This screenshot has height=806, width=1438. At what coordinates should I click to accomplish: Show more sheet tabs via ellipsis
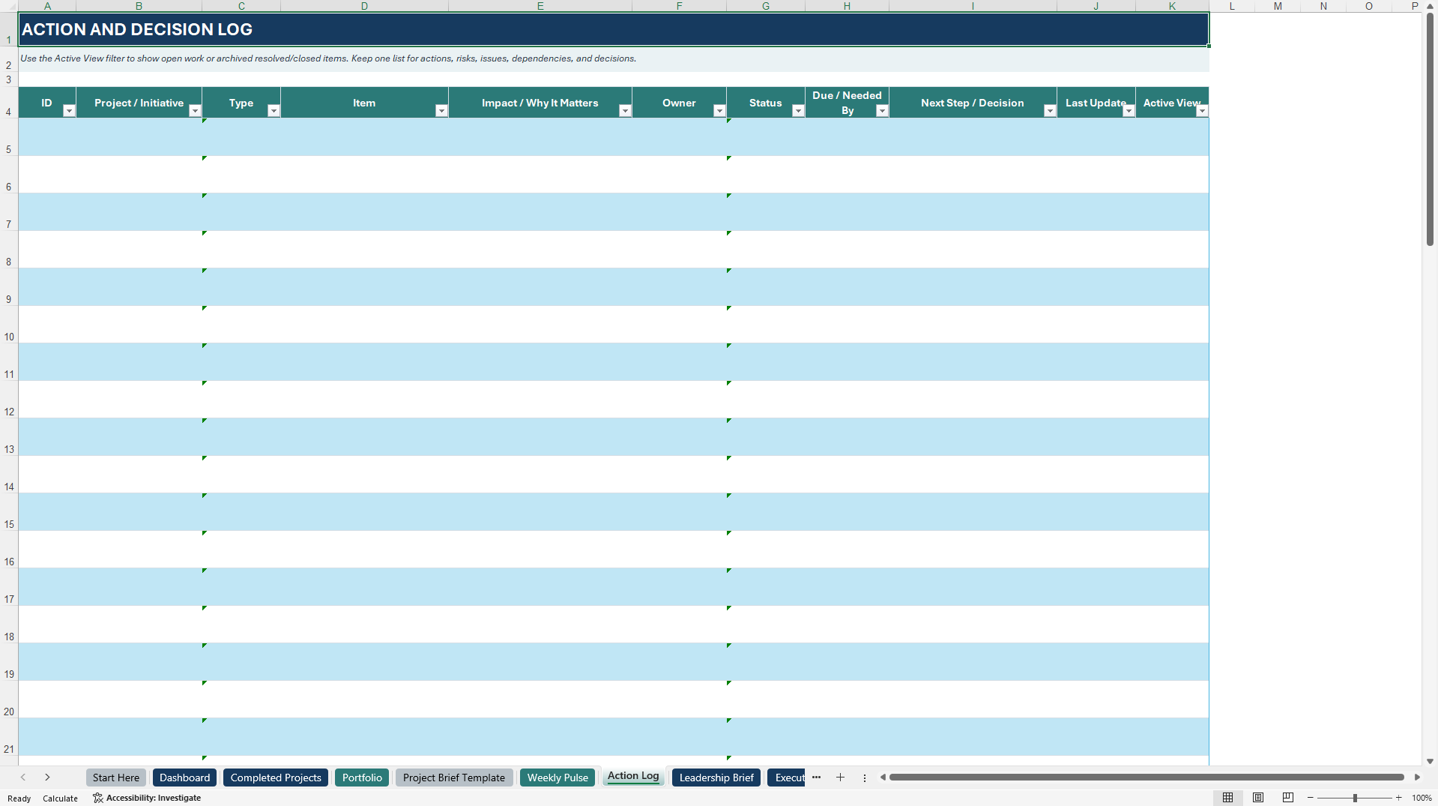[816, 778]
